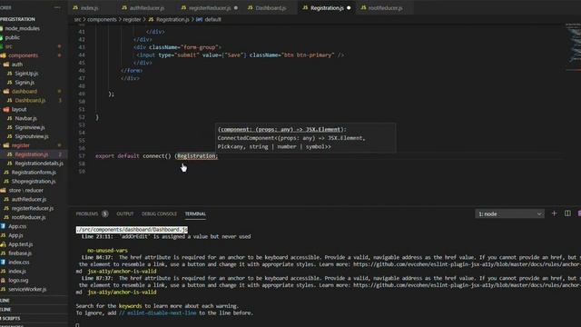Select the Registration.js editor tab
Image resolution: width=581 pixels, height=327 pixels.
pyautogui.click(x=327, y=8)
